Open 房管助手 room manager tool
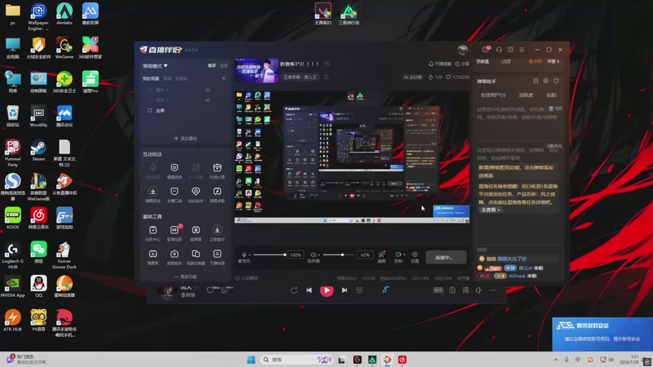653x367 pixels. point(175,257)
